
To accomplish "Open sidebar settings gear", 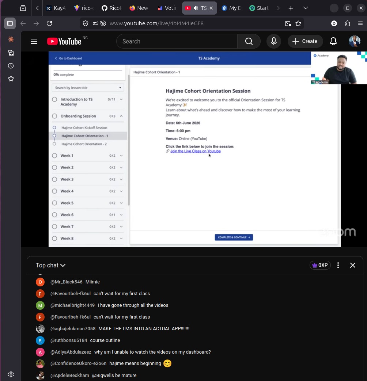I will coord(11,374).
